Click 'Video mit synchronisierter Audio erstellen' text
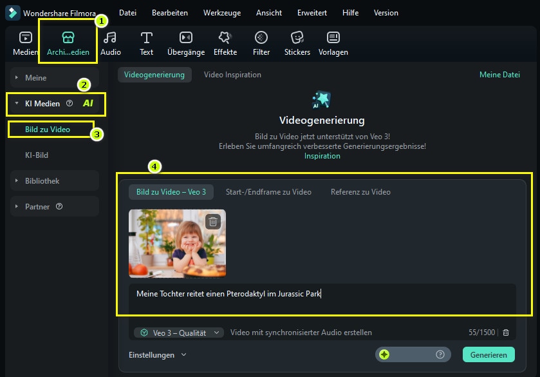The height and width of the screenshot is (377, 540). [x=301, y=333]
